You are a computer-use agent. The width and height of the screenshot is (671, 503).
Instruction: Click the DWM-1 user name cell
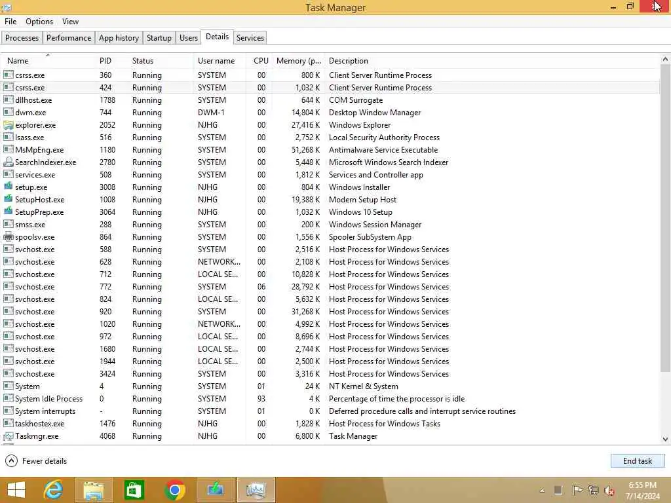coord(211,113)
